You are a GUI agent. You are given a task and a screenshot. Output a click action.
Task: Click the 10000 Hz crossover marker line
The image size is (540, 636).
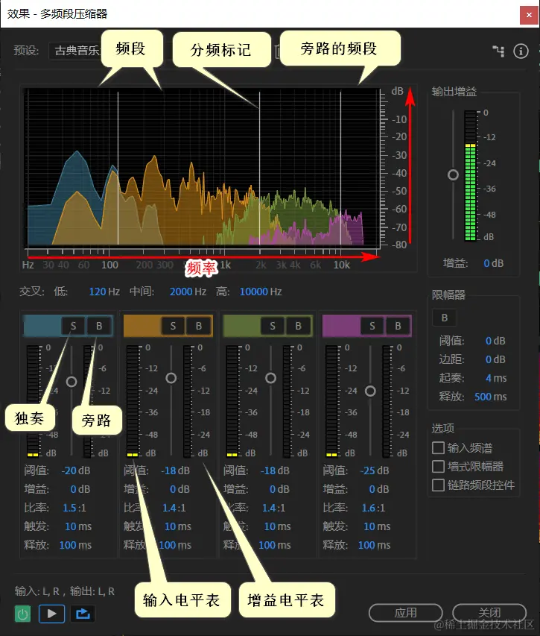[x=340, y=169]
